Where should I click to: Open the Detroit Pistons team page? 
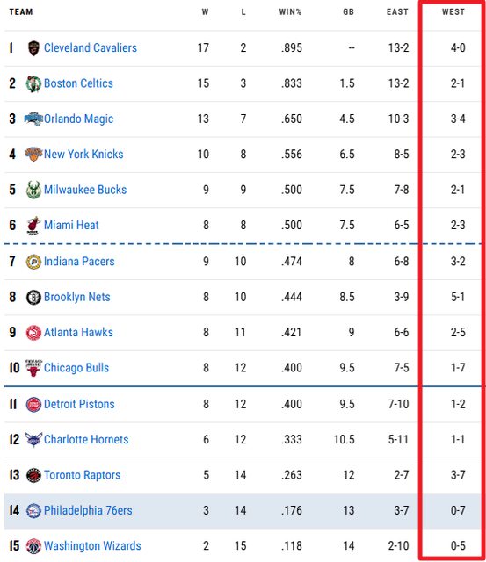click(79, 404)
